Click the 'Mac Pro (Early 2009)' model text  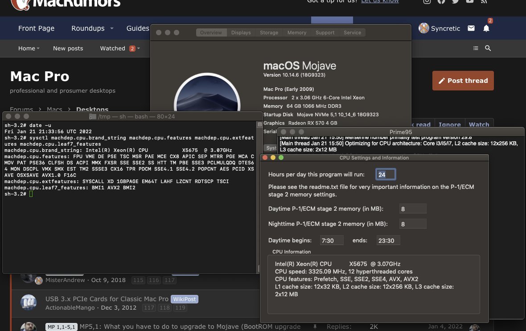point(288,89)
